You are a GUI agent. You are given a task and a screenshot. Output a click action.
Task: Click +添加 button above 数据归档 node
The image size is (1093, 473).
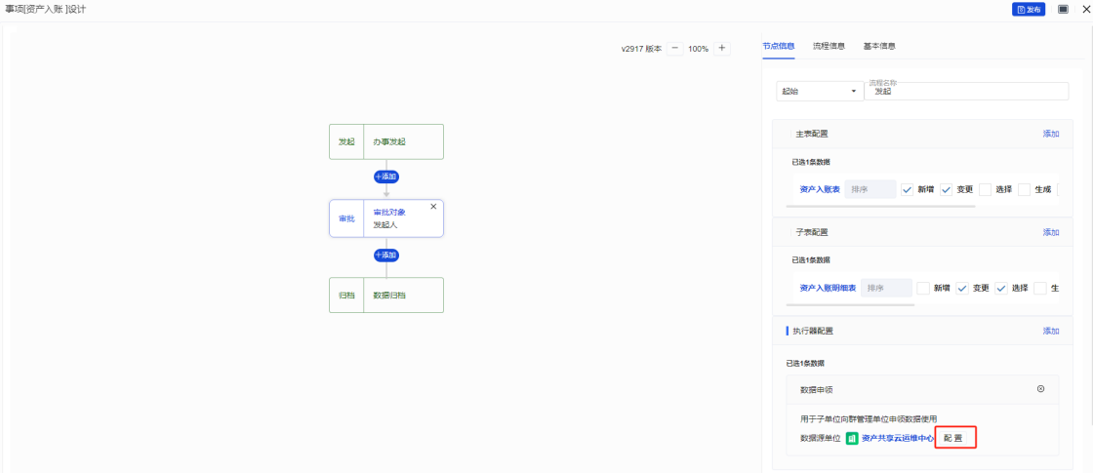click(386, 255)
